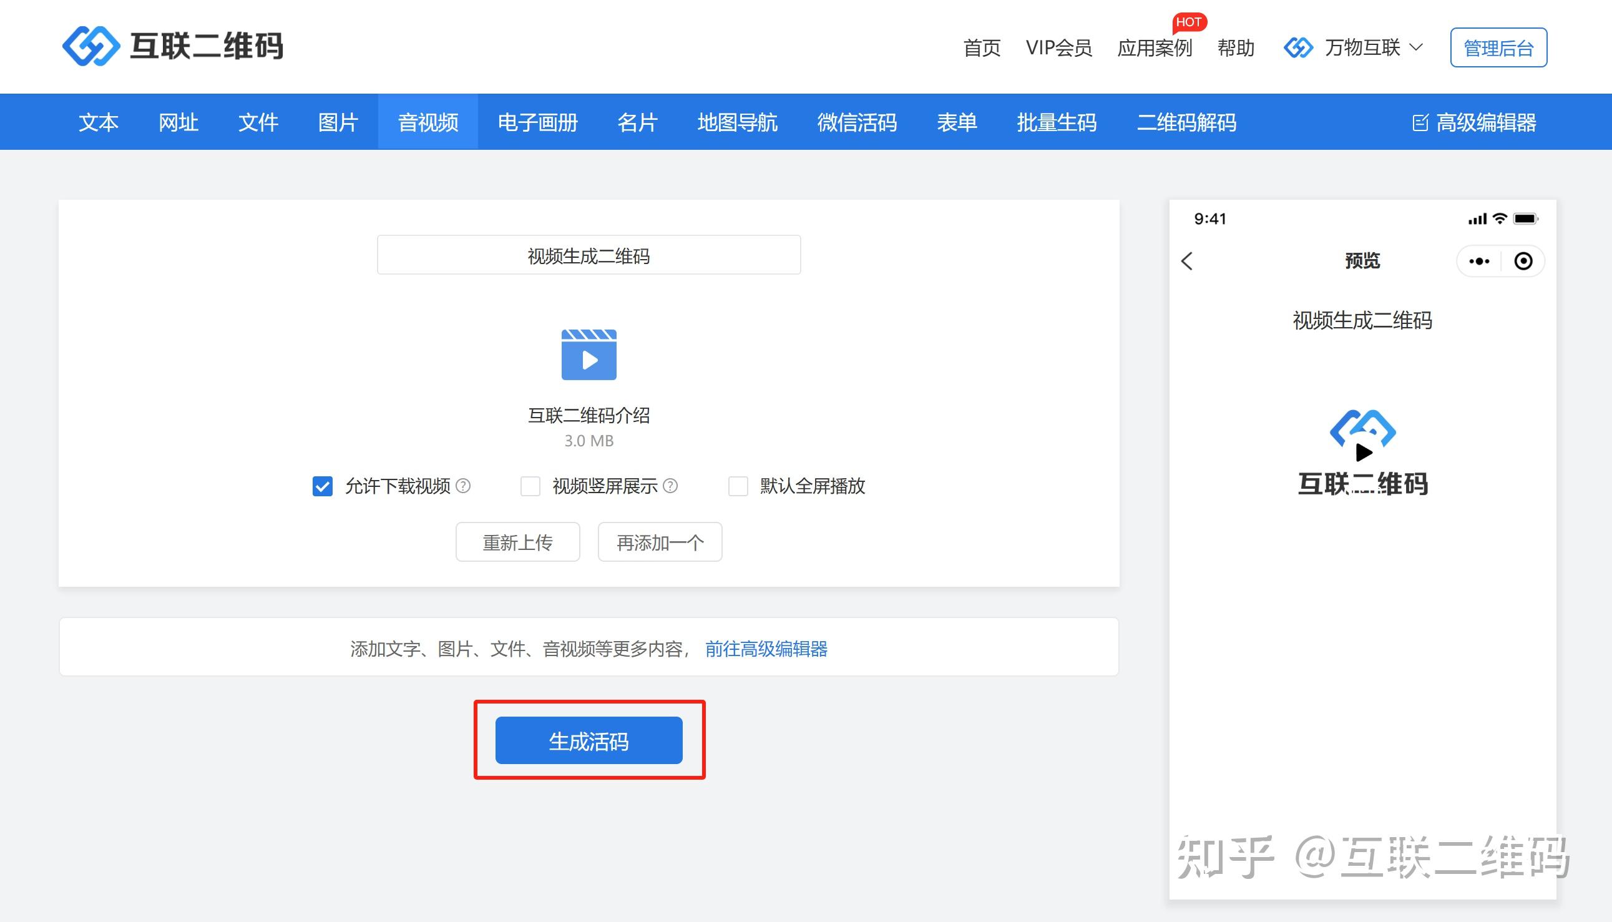
Task: Open the 表单 tab
Action: (x=957, y=122)
